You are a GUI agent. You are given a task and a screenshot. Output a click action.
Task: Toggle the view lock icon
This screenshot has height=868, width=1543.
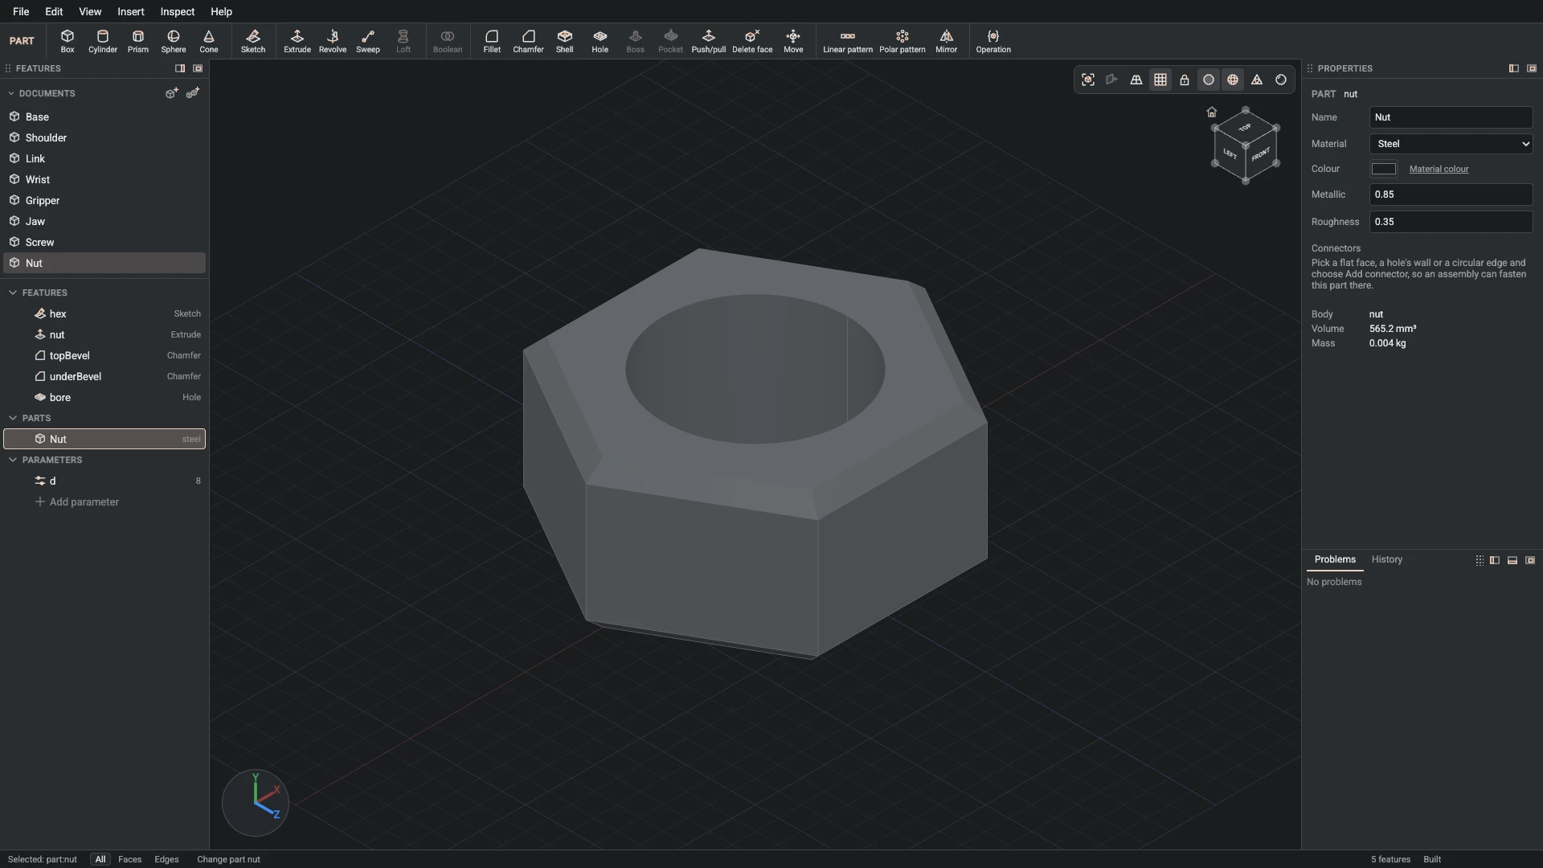(1185, 80)
